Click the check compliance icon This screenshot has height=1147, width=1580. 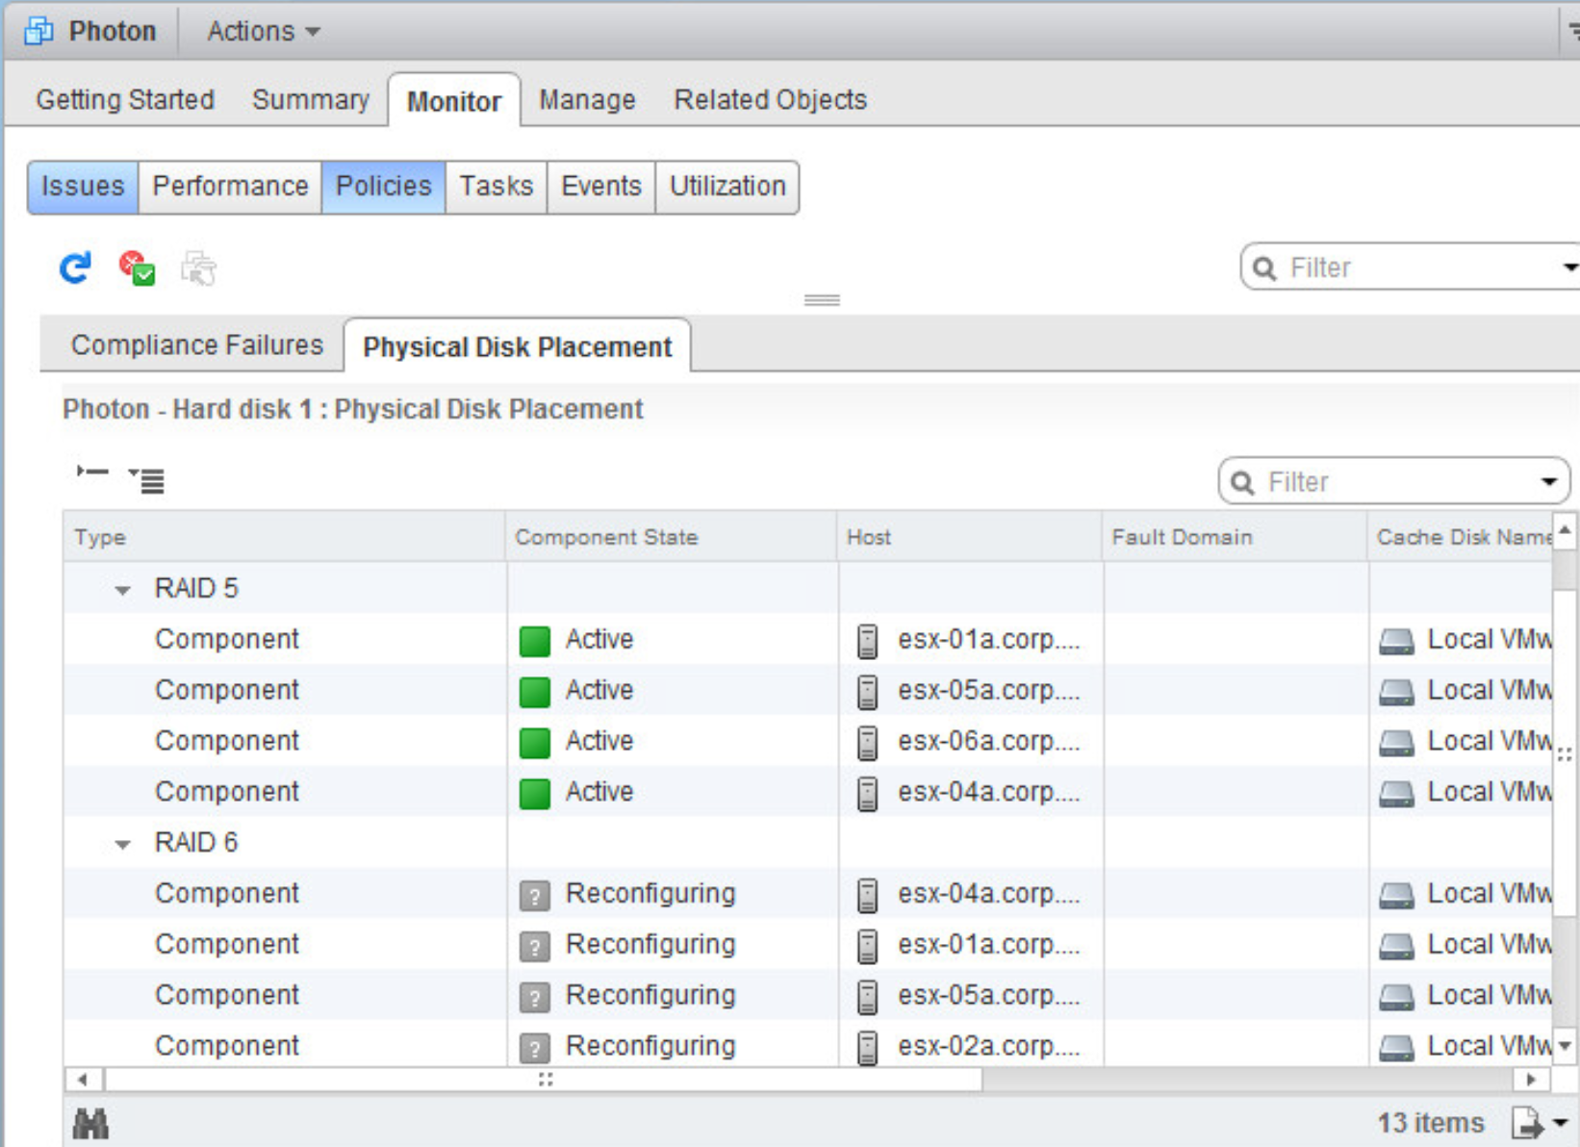137,268
